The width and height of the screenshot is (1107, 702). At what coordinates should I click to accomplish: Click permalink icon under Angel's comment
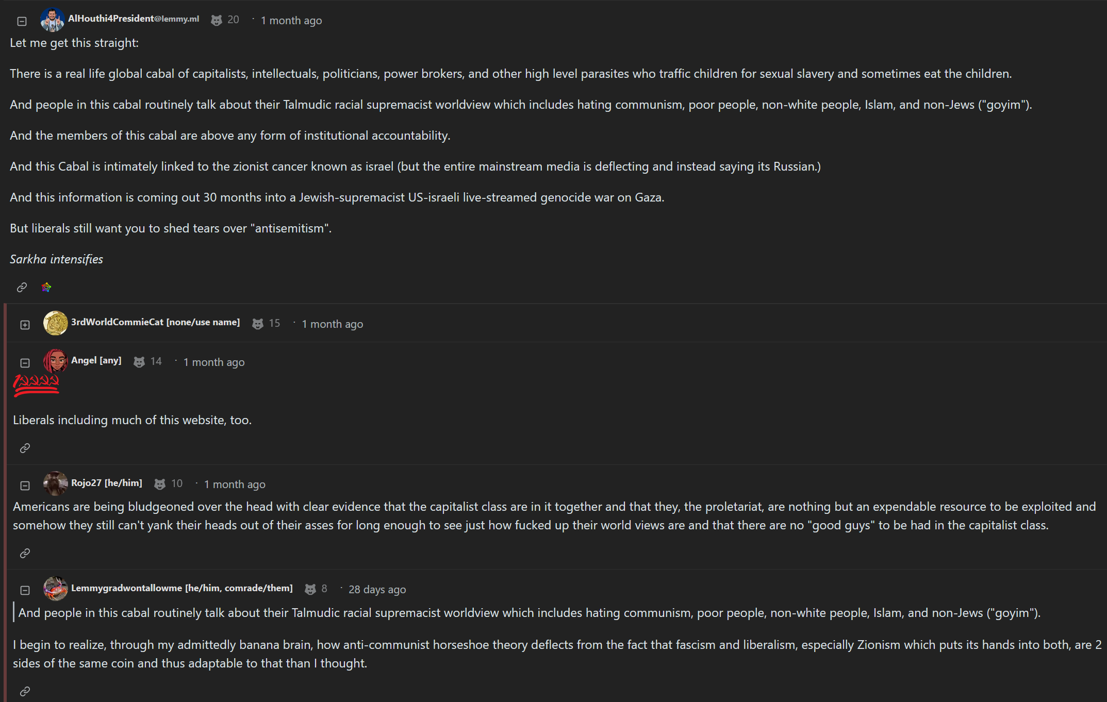coord(25,448)
